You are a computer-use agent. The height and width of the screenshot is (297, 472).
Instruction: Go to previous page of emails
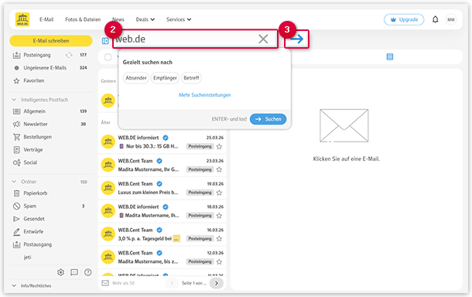tap(173, 283)
